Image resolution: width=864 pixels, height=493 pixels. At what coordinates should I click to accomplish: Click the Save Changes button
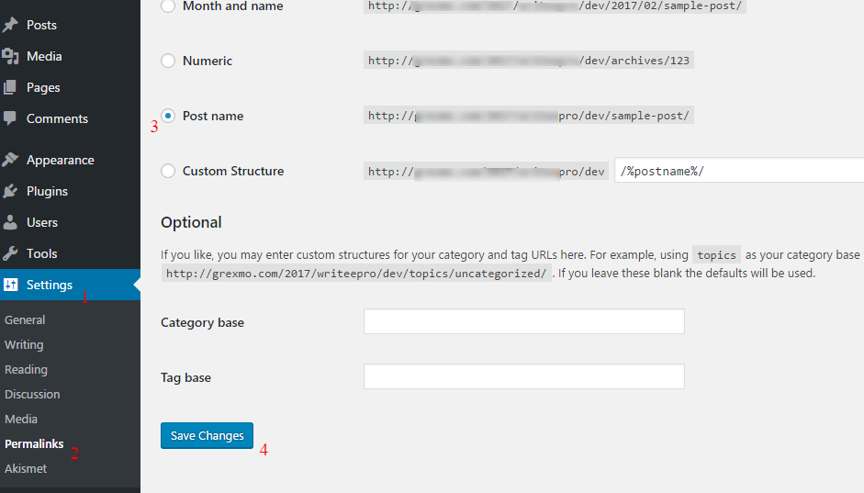[x=207, y=436]
